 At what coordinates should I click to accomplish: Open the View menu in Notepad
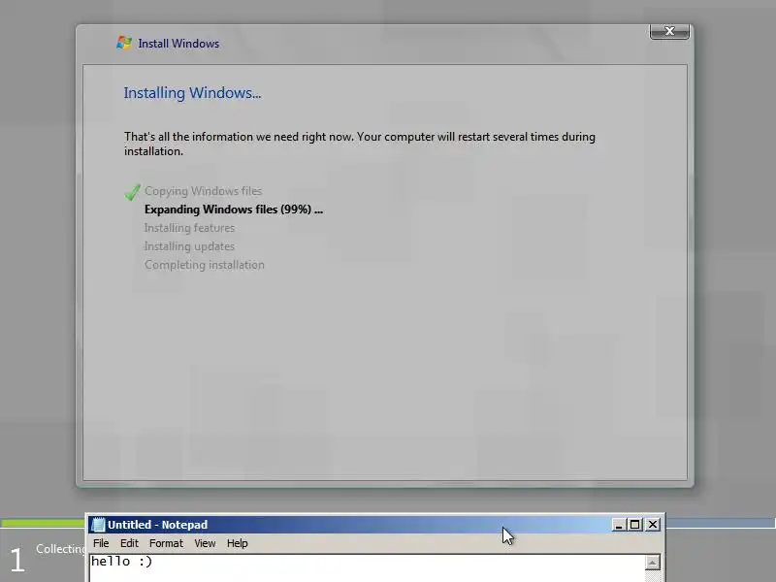coord(205,543)
